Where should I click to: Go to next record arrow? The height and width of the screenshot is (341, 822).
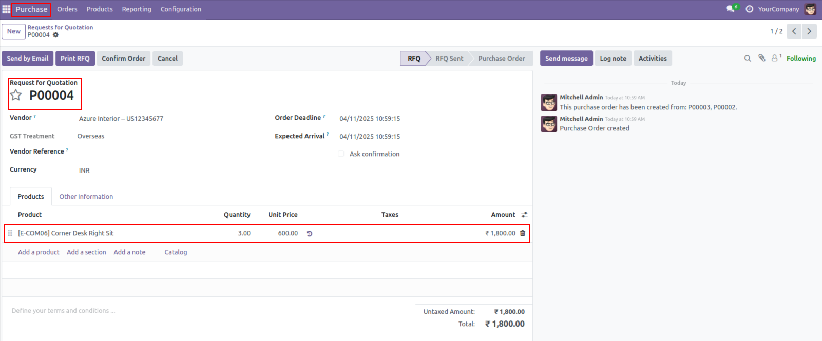tap(809, 31)
